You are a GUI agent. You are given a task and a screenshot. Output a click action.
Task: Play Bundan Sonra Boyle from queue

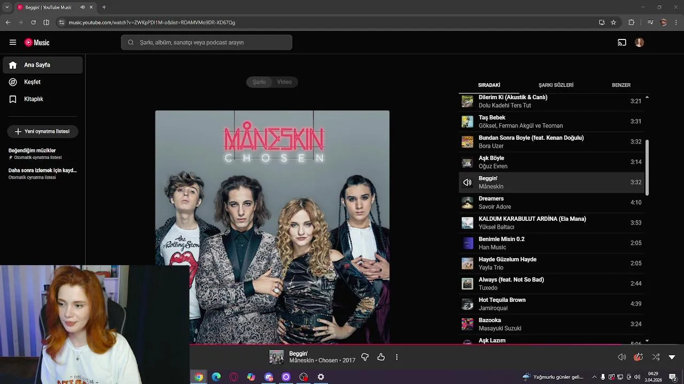click(x=551, y=142)
